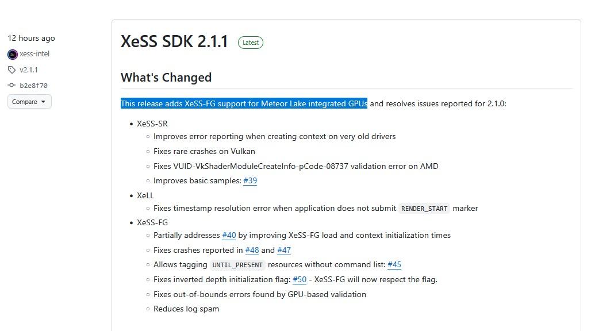Click the commit icon beside b2e8f70
591x331 pixels.
tap(13, 85)
